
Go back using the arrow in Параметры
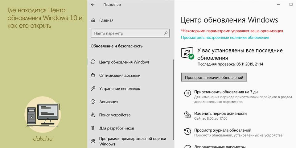93,4
